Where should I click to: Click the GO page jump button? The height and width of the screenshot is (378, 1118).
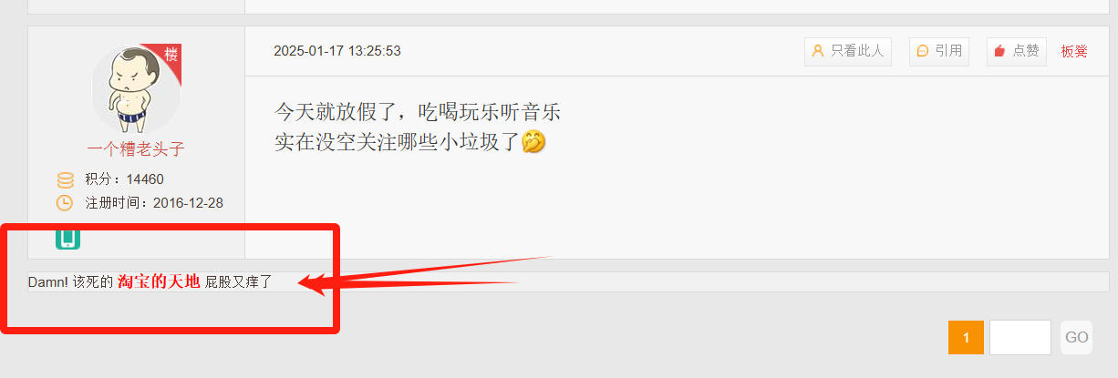[x=1077, y=337]
